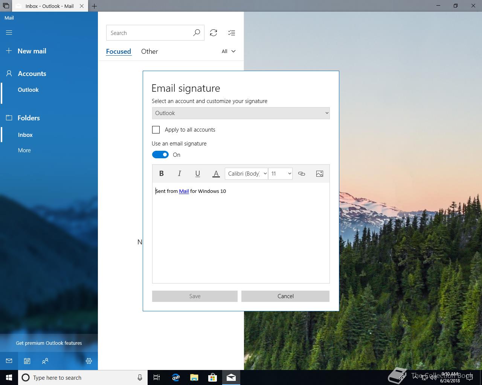This screenshot has height=385, width=482.
Task: Collapse the sidebar with the hamburger menu
Action: point(9,33)
